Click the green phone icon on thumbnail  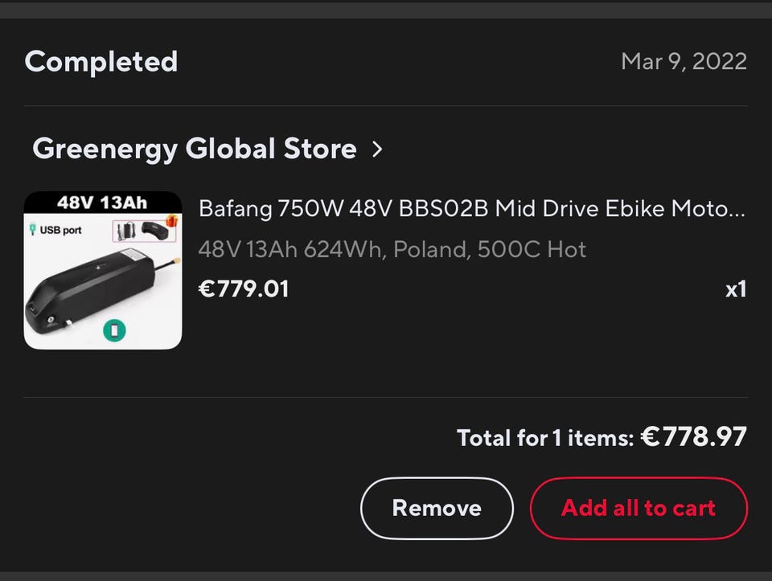tap(114, 329)
